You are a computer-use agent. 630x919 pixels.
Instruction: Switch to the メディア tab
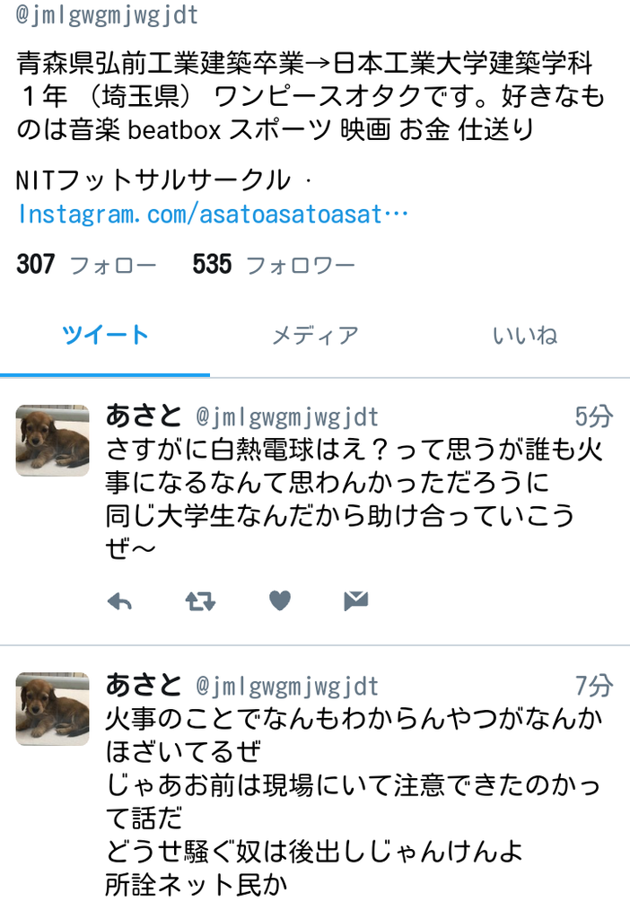[x=315, y=336]
